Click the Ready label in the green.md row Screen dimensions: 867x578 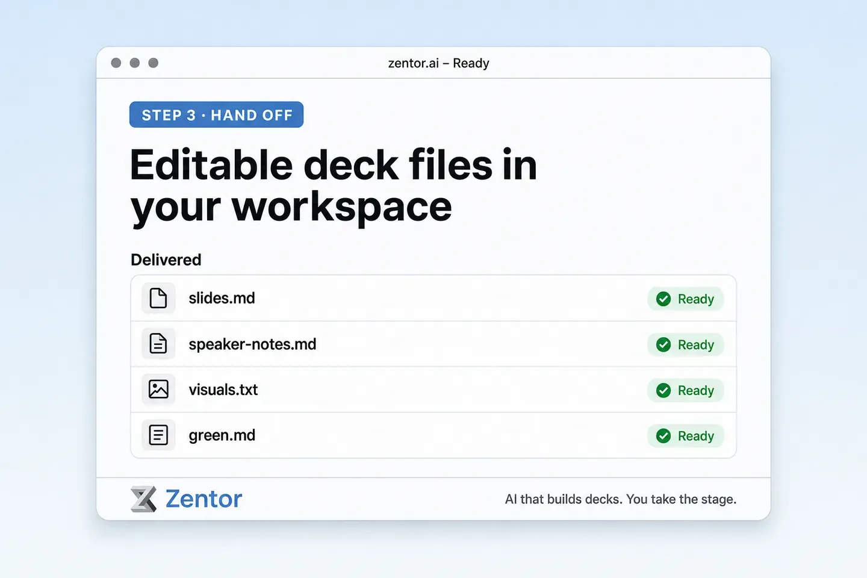click(x=696, y=437)
